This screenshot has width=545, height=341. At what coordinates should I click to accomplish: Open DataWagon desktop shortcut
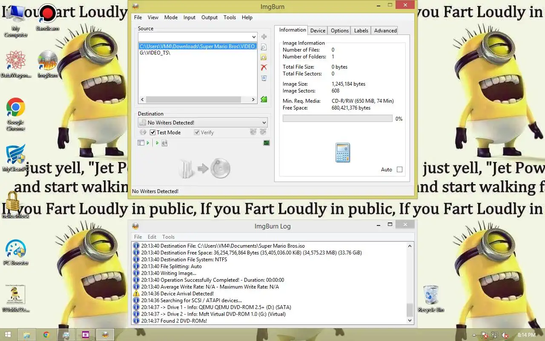point(16,64)
